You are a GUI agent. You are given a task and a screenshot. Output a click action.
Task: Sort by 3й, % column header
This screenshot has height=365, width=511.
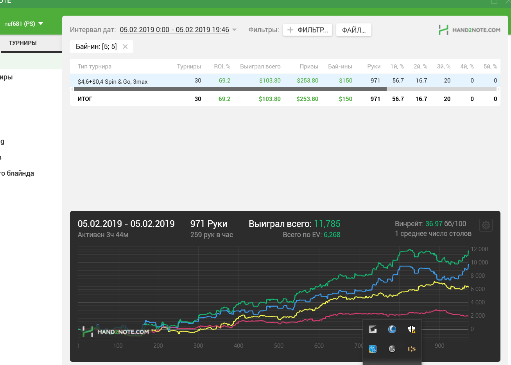click(444, 67)
